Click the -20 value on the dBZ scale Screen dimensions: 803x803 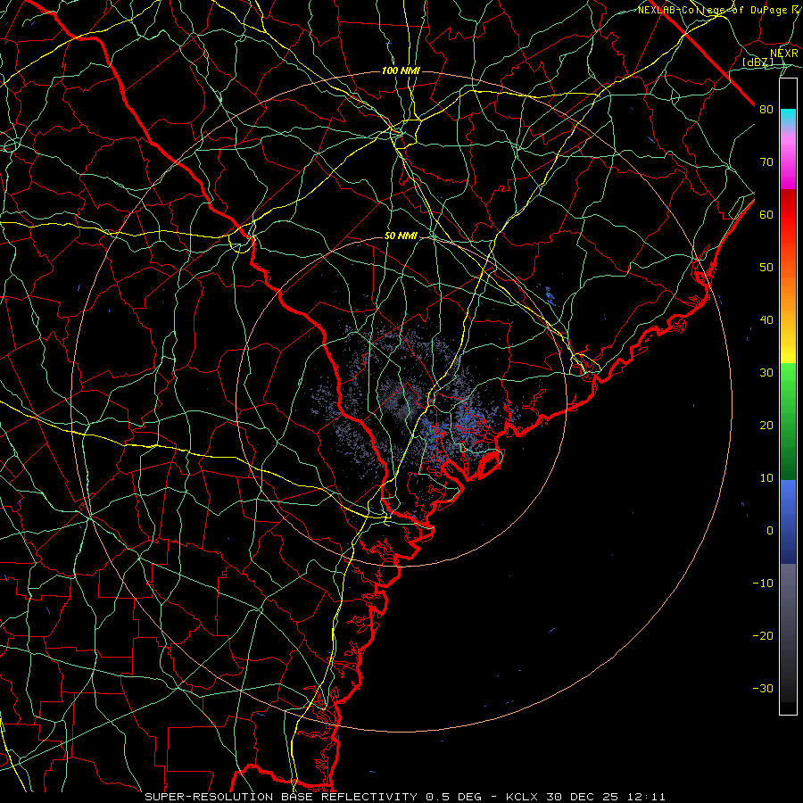763,635
